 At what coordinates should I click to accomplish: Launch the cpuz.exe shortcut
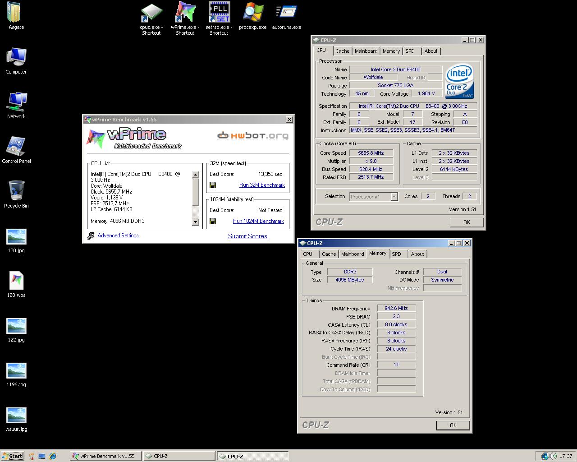tap(151, 19)
